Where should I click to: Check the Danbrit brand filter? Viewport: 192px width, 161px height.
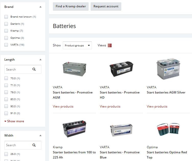6,24
